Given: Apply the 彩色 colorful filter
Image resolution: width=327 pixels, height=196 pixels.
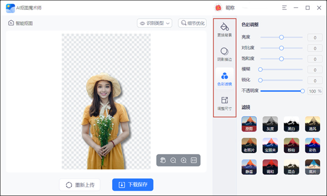Looking at the screenshot, I should (x=313, y=146).
